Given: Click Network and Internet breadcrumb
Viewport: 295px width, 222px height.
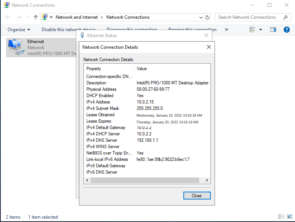Looking at the screenshot, I should [77, 17].
